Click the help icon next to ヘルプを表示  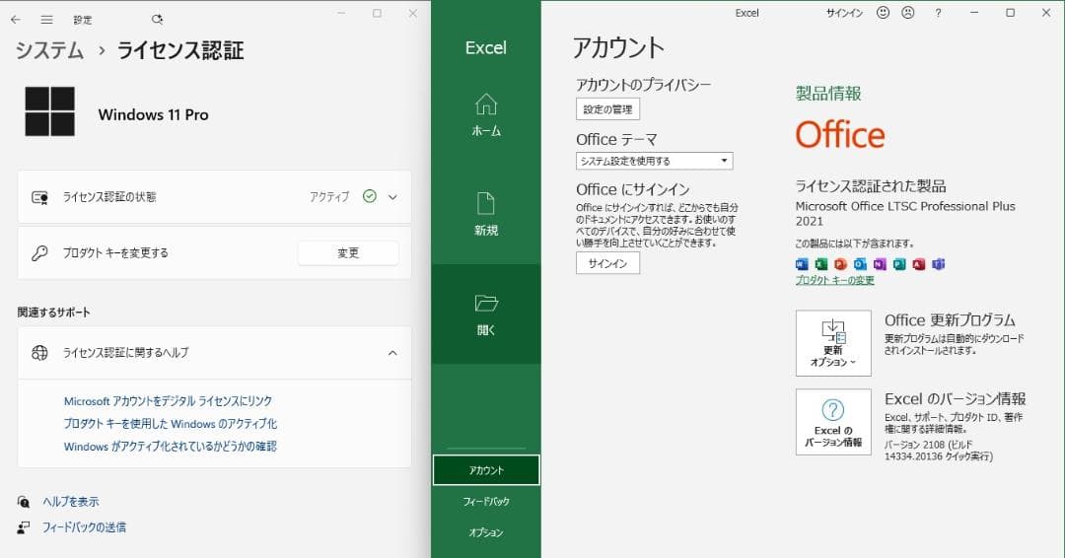(23, 502)
